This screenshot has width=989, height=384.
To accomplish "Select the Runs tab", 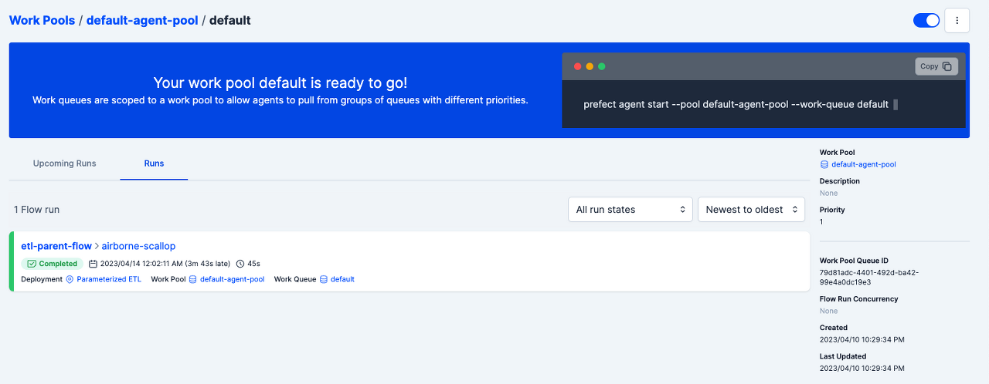I will 154,163.
